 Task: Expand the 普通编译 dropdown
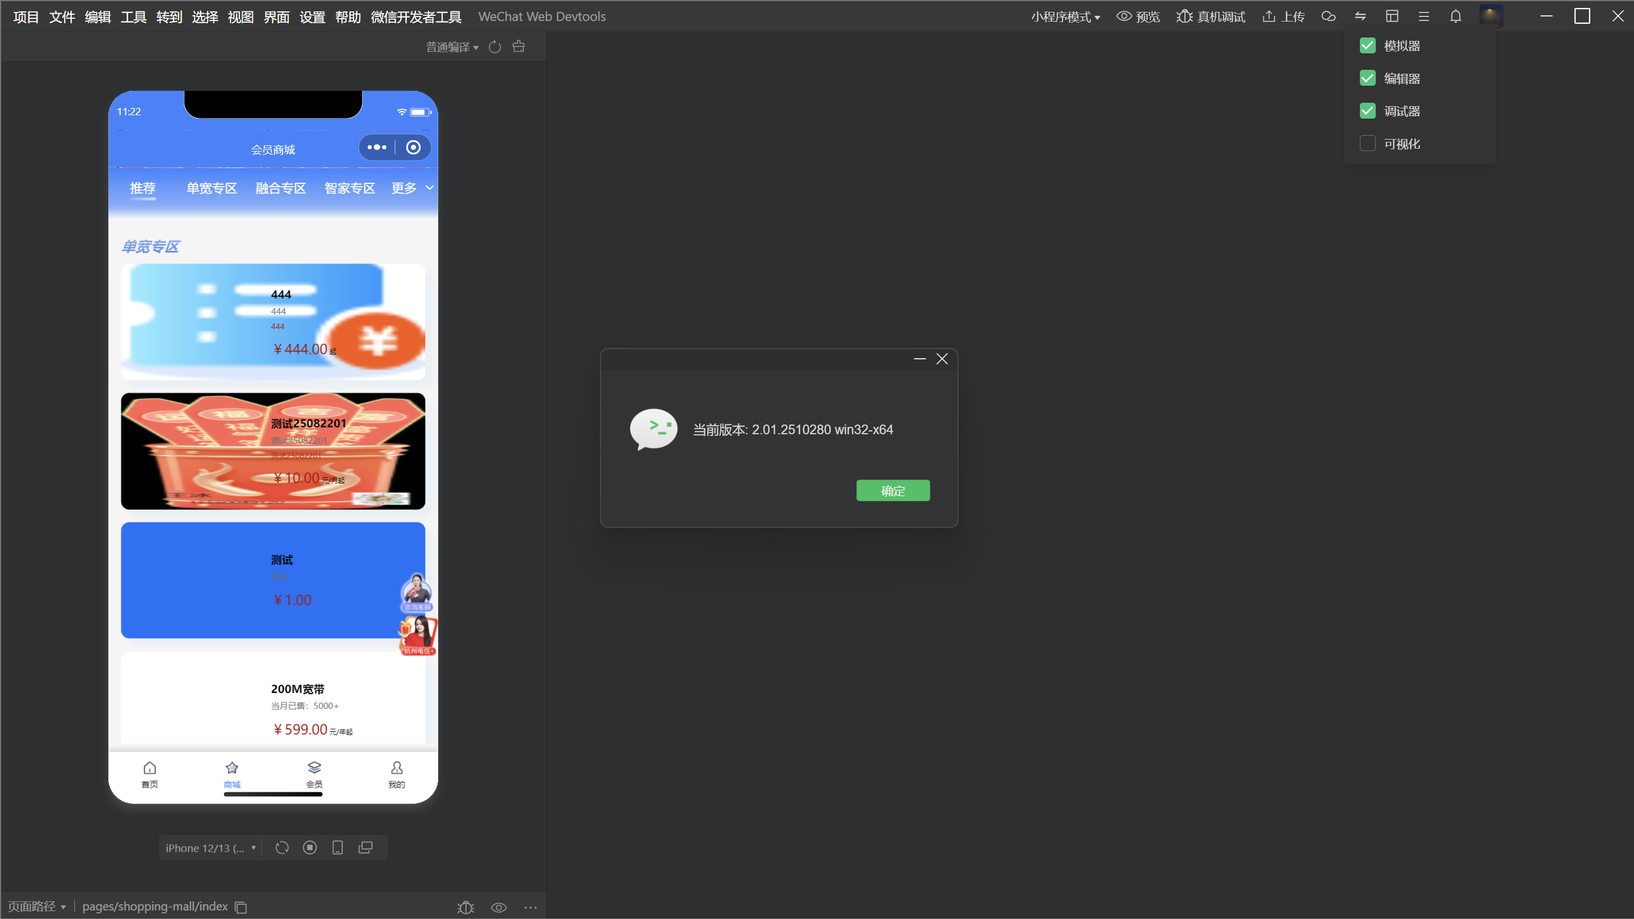[x=452, y=47]
